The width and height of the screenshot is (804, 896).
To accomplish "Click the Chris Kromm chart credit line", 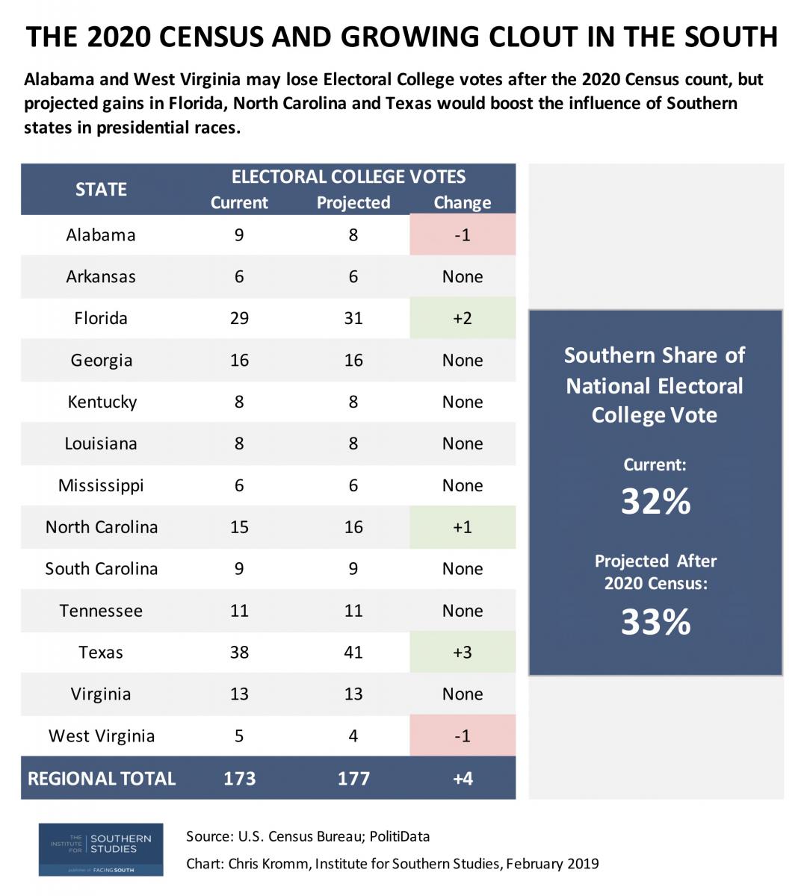I will tap(392, 864).
